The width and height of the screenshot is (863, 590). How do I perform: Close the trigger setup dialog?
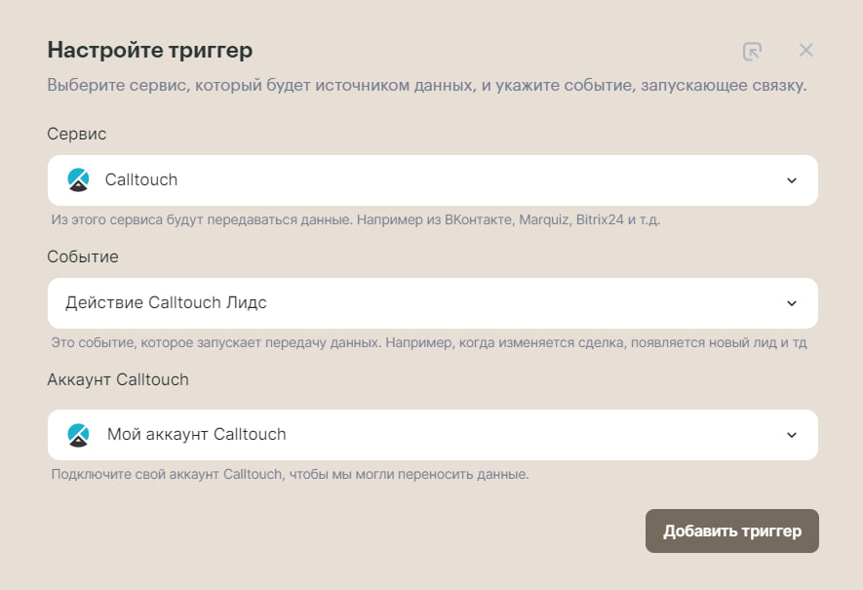coord(805,51)
